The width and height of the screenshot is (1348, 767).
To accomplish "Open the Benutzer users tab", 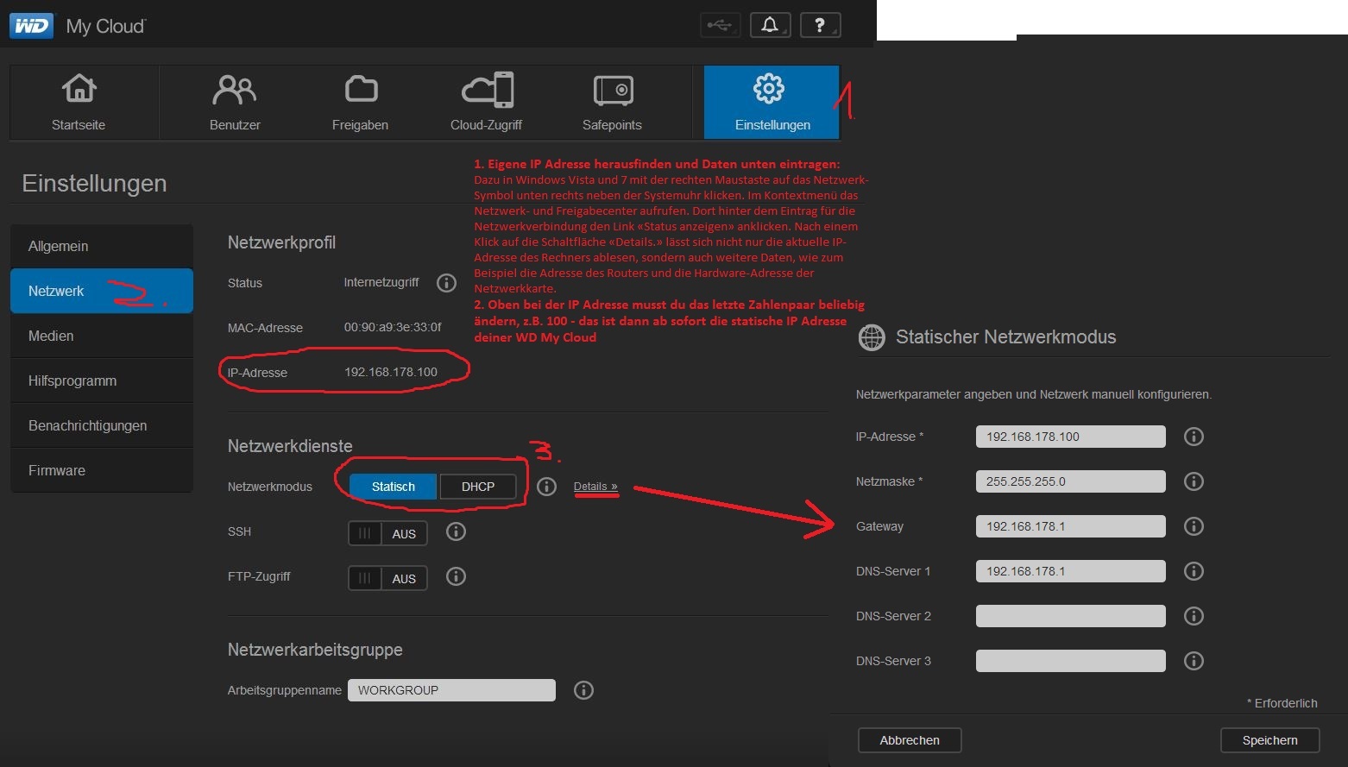I will pyautogui.click(x=235, y=102).
